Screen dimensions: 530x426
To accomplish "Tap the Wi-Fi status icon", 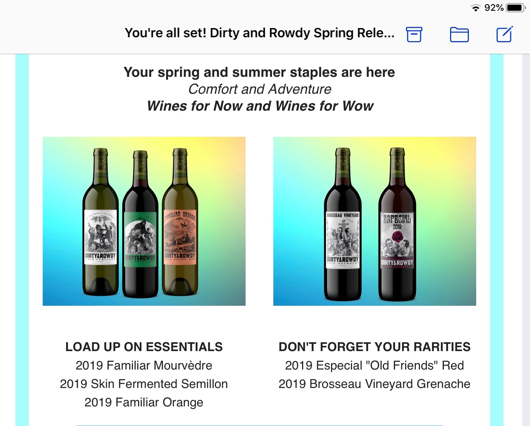I will click(x=476, y=8).
